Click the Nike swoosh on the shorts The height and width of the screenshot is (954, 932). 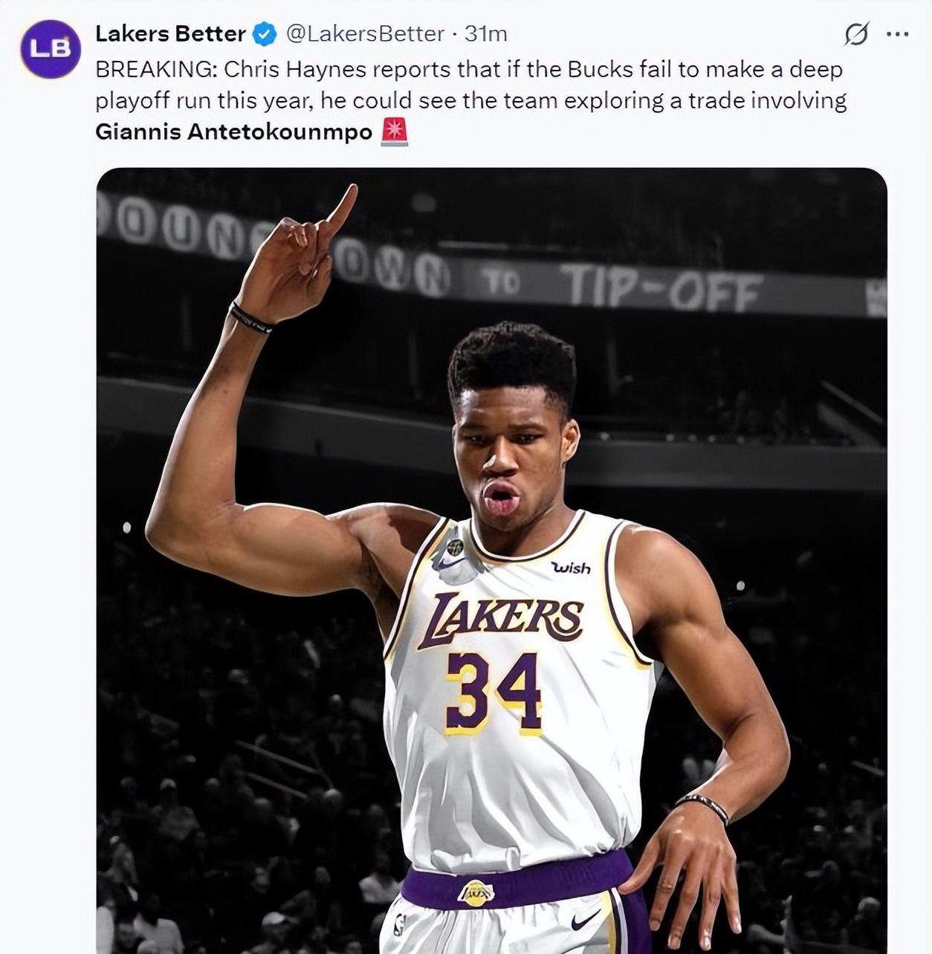586,922
